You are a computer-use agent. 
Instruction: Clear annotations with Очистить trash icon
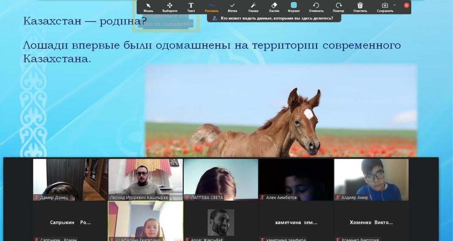click(x=360, y=6)
